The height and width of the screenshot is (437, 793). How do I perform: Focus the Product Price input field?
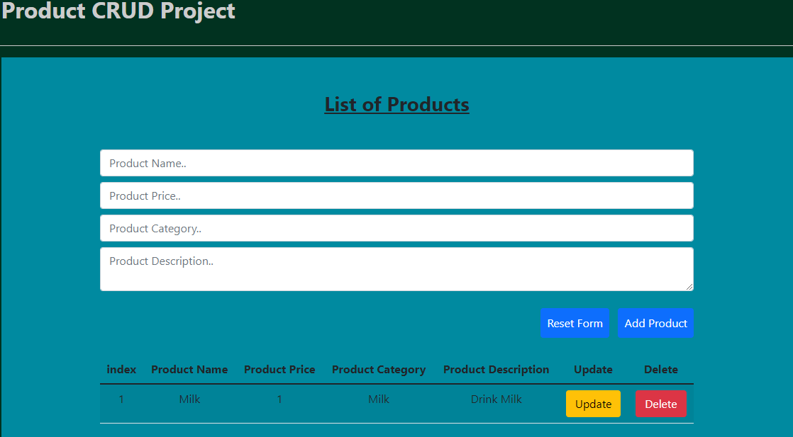point(396,195)
